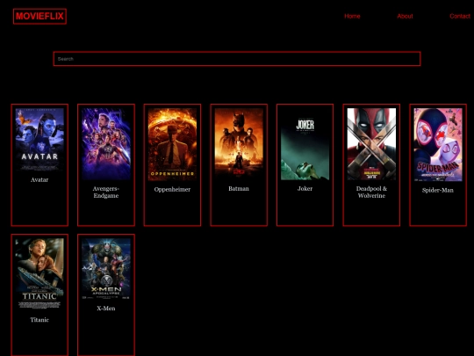Click the 'Titanic' title text
This screenshot has width=474, height=356.
tap(39, 320)
